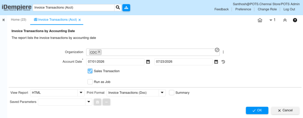The width and height of the screenshot is (303, 118).
Task: Click the Cancel button
Action: coord(286,111)
